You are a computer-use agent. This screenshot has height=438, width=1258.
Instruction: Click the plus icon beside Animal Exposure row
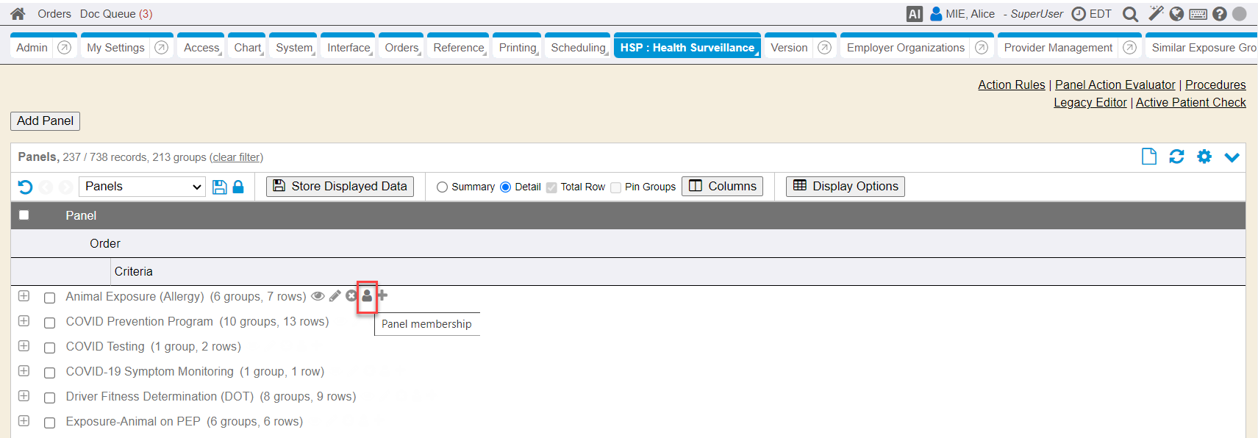382,295
